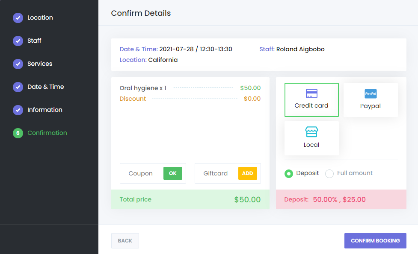Click the Staff step checkmark icon

click(18, 41)
